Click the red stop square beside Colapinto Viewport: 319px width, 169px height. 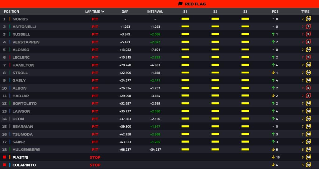tap(4, 165)
